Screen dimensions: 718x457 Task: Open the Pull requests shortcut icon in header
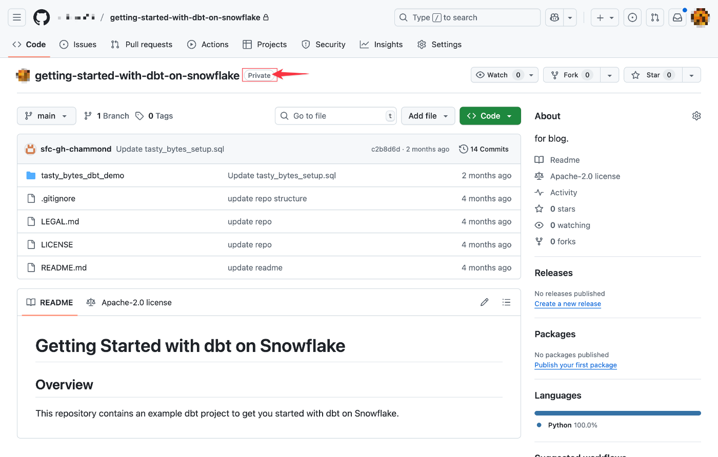point(655,17)
